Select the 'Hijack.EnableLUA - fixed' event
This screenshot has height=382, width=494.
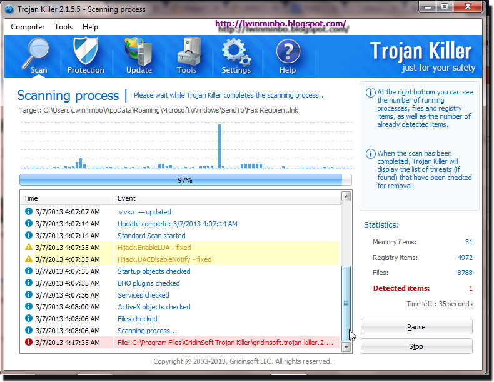[x=154, y=248]
